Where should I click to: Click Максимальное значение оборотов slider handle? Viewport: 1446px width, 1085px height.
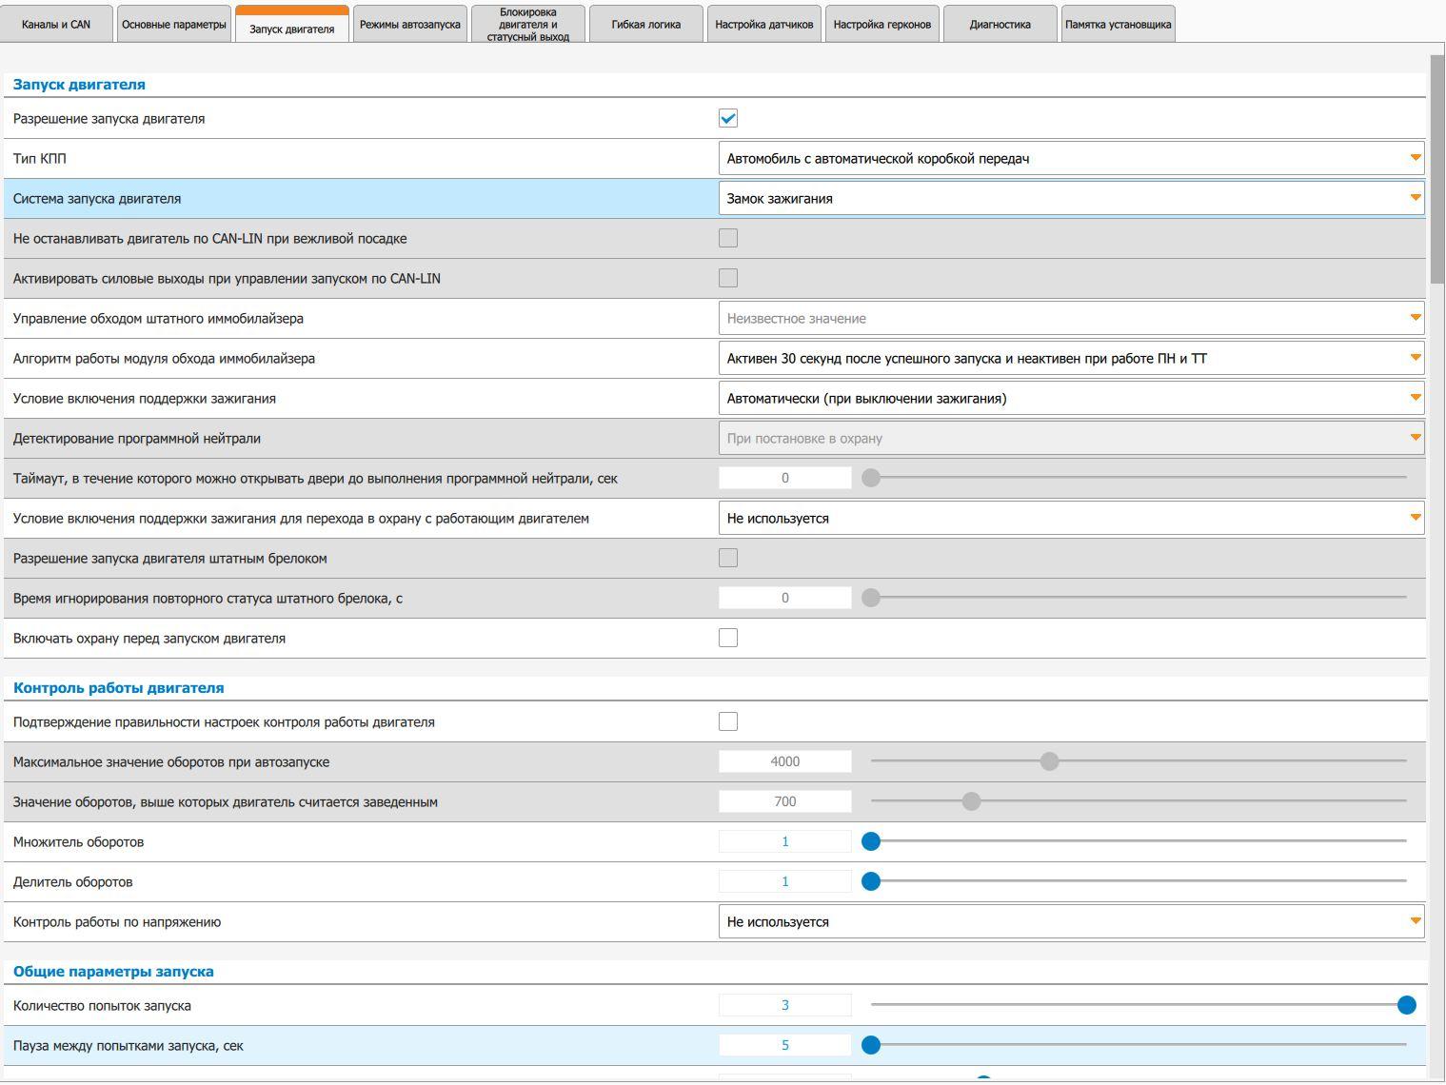click(1049, 761)
